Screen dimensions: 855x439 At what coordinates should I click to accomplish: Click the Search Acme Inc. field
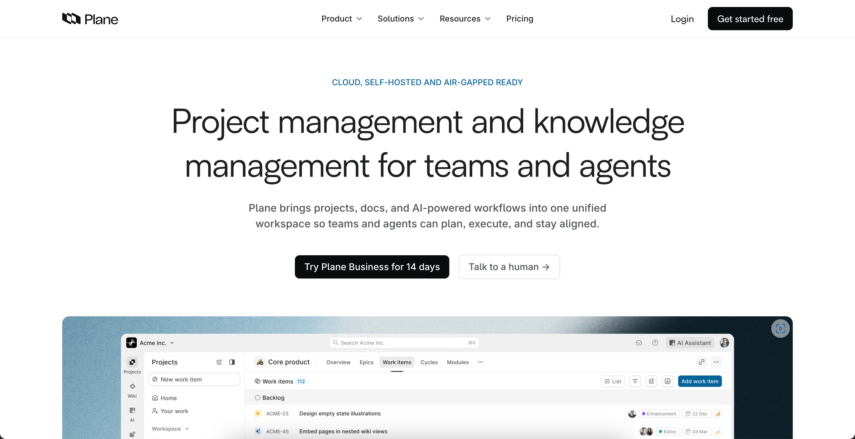pos(404,343)
